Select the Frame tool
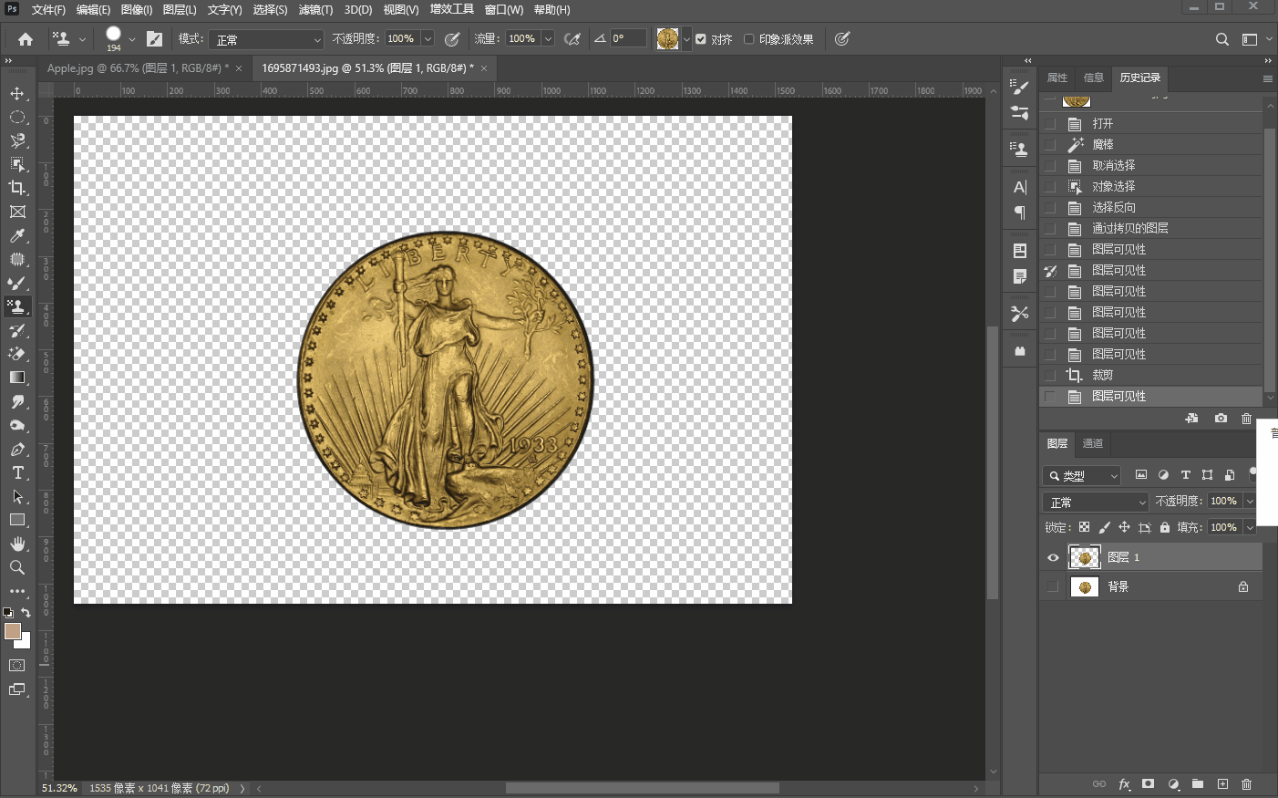Image resolution: width=1278 pixels, height=798 pixels. point(17,212)
